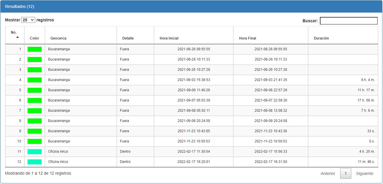Sort by the Detalle column header
The width and height of the screenshot is (383, 184).
pyautogui.click(x=128, y=38)
